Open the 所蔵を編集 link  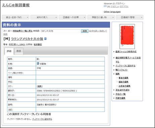(x=120, y=98)
